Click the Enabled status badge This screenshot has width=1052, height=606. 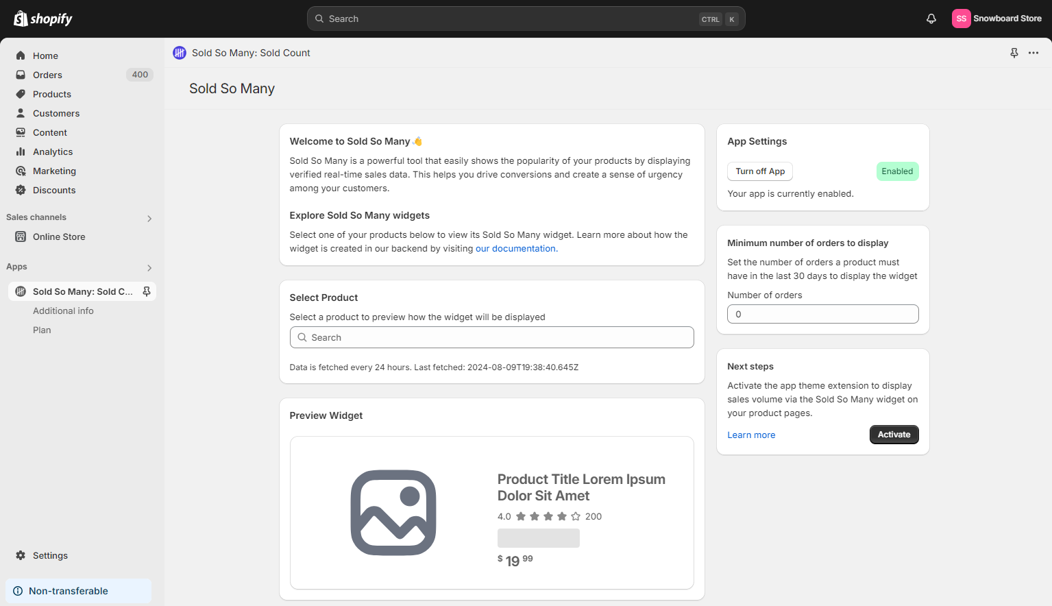tap(897, 171)
